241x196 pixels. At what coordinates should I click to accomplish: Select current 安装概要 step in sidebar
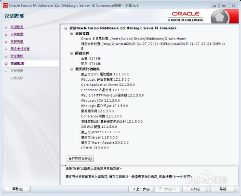coord(17,63)
